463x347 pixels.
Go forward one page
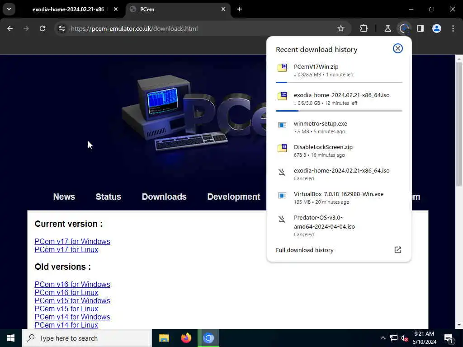click(x=26, y=28)
